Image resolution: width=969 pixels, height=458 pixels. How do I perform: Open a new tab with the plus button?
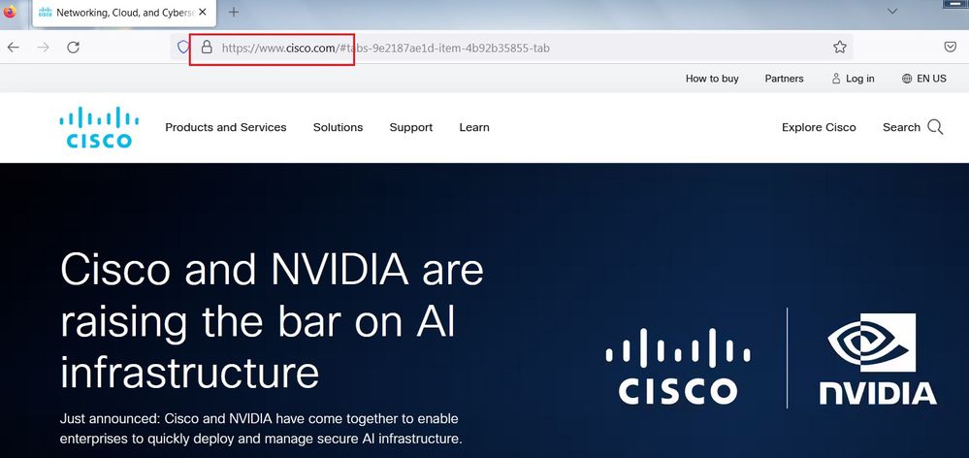pyautogui.click(x=234, y=12)
